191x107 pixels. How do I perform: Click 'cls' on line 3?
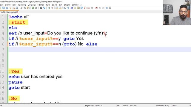[13, 28]
